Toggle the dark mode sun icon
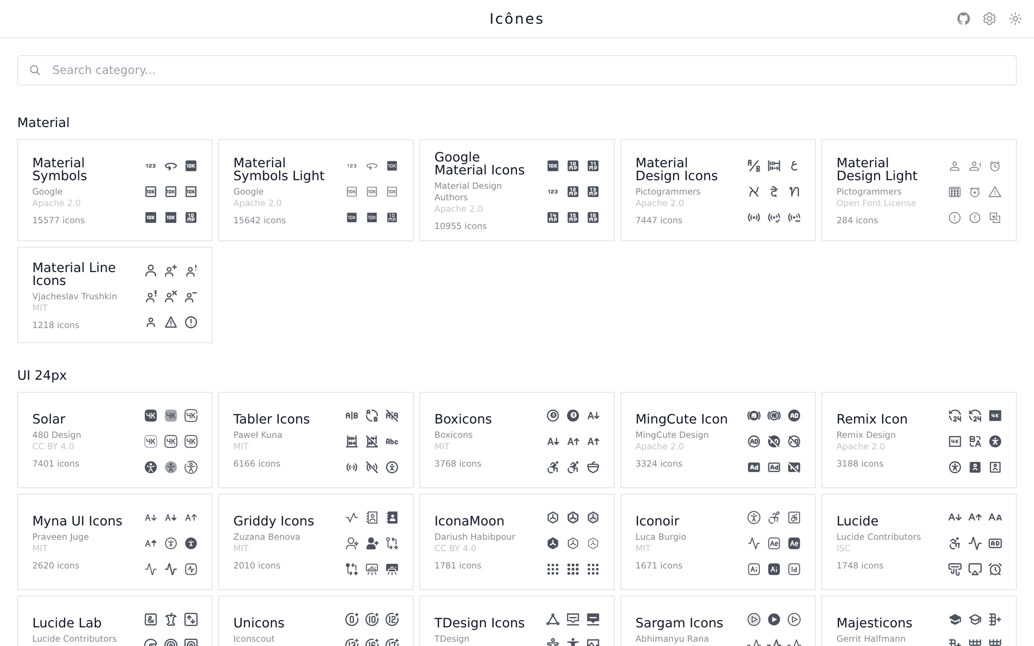The width and height of the screenshot is (1034, 646). click(x=1015, y=19)
